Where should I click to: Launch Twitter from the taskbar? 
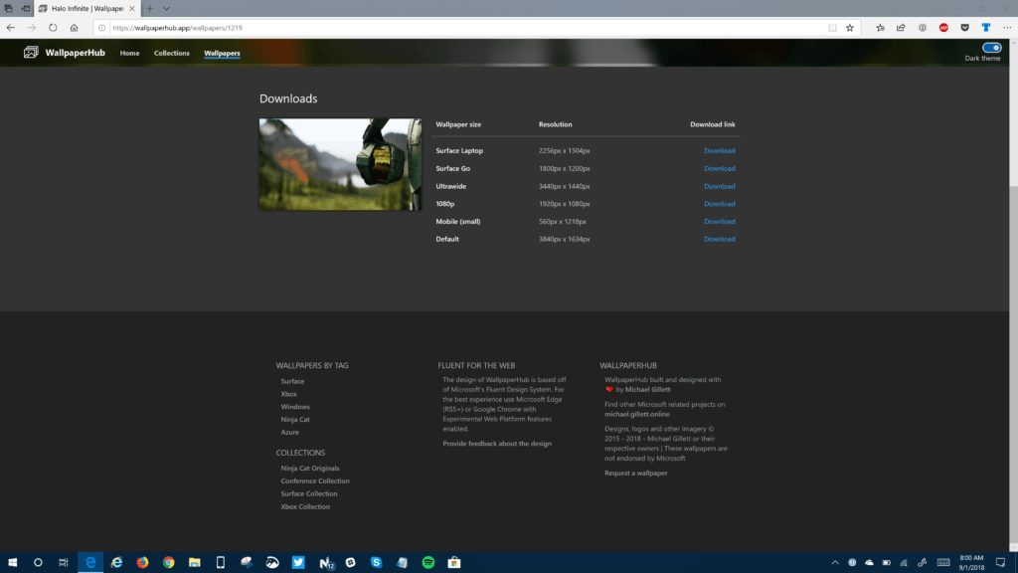click(298, 562)
